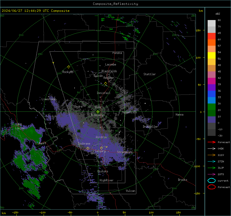This screenshot has height=216, width=231.
Task: Click the 04DK legend label
Action: 221,149
